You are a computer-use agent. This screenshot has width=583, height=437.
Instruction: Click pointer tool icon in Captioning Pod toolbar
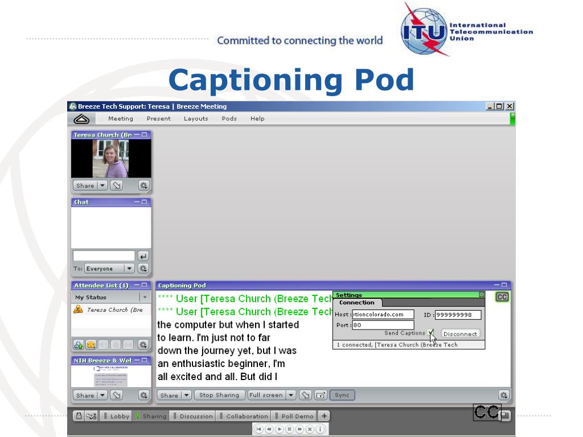(306, 395)
